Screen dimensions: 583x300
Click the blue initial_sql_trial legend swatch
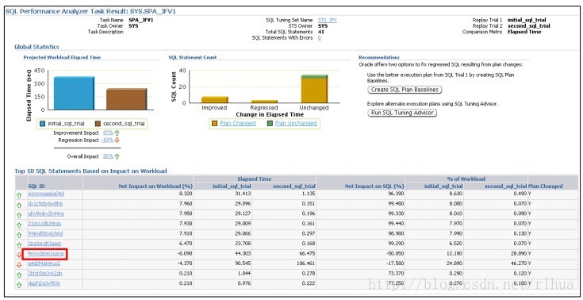pos(42,124)
